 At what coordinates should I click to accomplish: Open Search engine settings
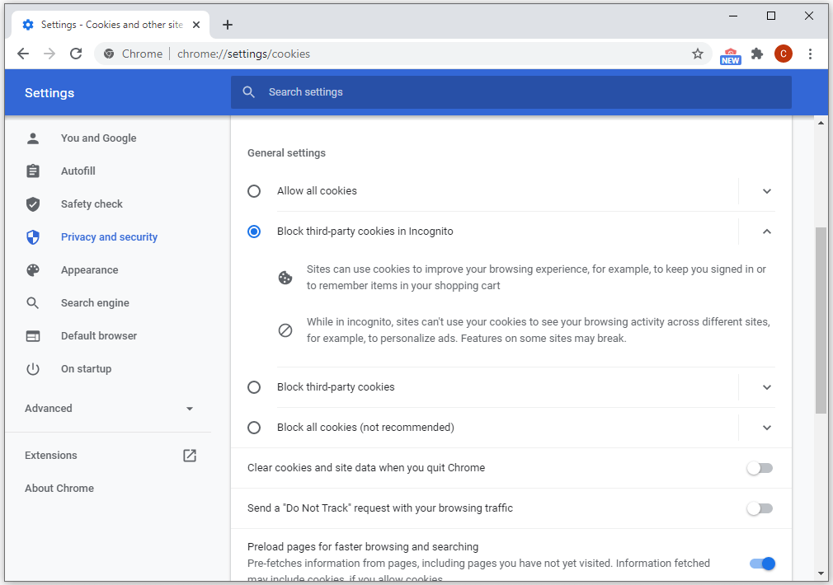[95, 302]
